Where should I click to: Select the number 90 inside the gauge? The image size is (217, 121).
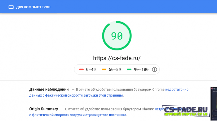[117, 36]
